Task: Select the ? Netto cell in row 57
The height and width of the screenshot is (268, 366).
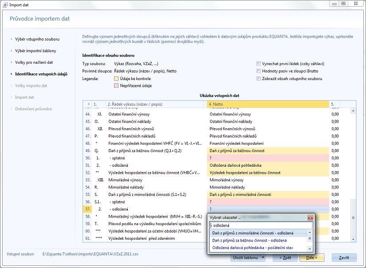Action: (x=268, y=209)
